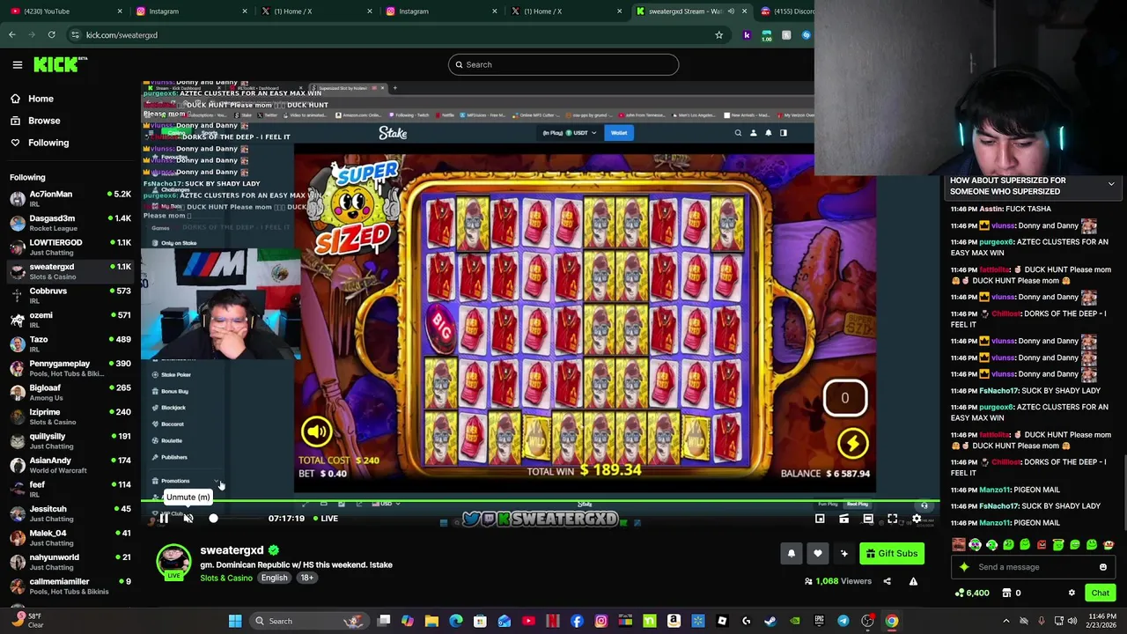
Task: Open chat settings gear
Action: [x=1072, y=593]
